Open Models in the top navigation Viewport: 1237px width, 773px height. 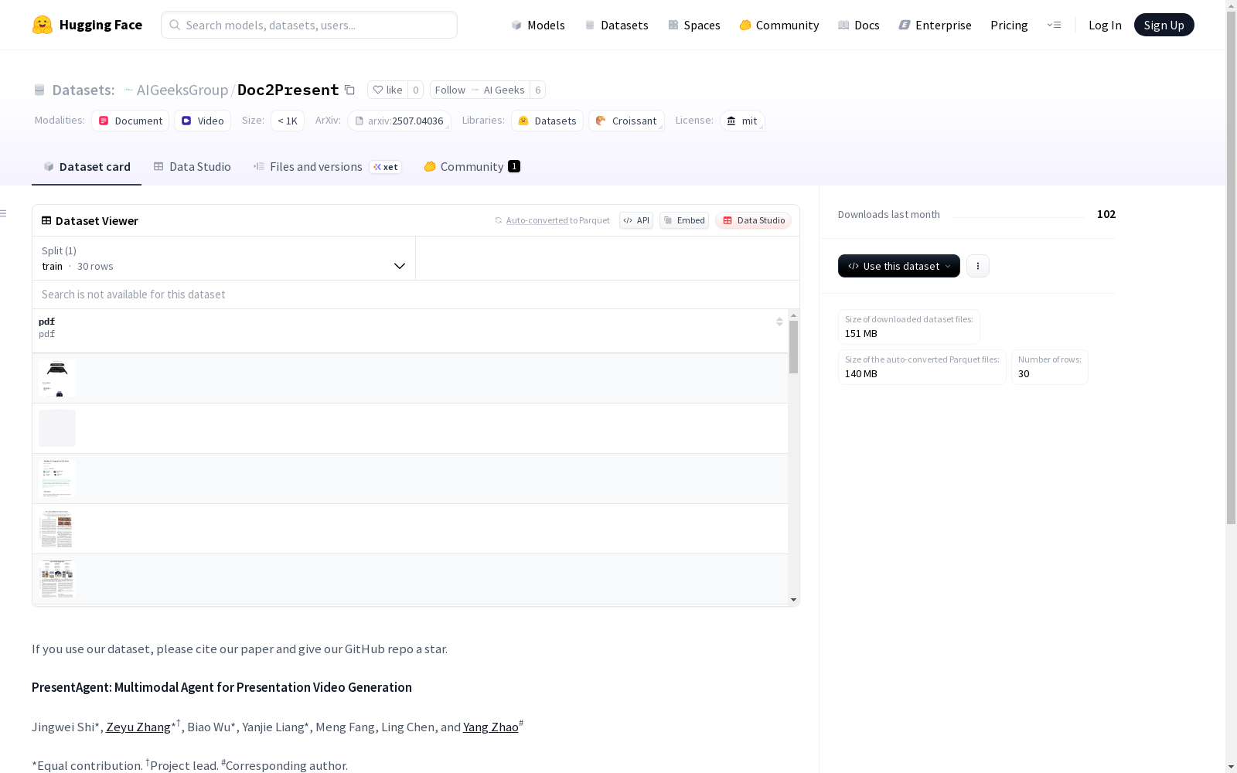point(538,25)
